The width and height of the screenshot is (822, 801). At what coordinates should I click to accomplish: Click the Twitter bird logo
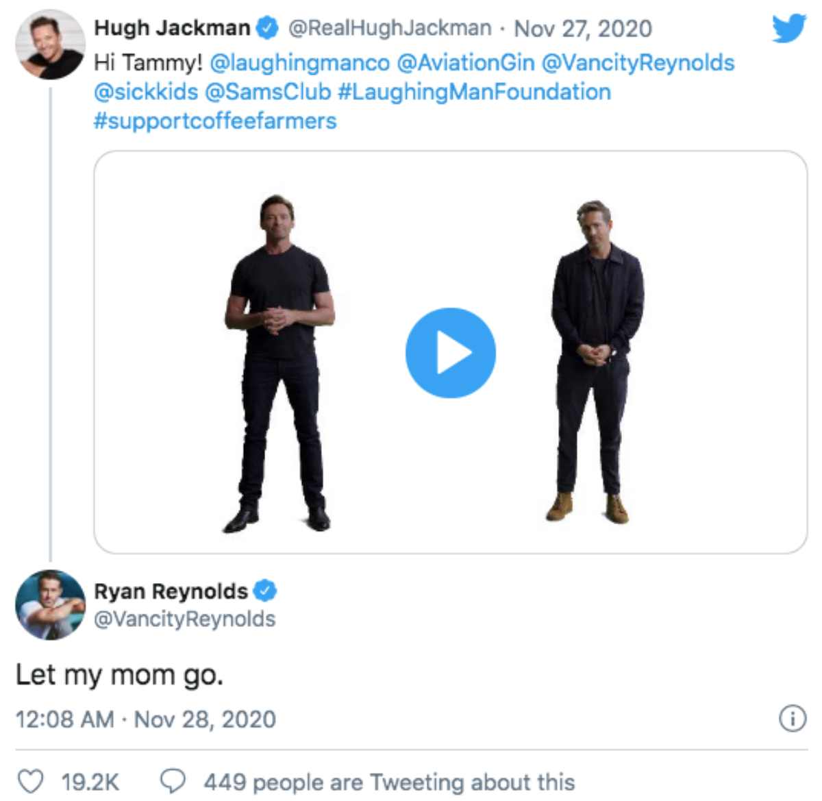click(x=788, y=29)
